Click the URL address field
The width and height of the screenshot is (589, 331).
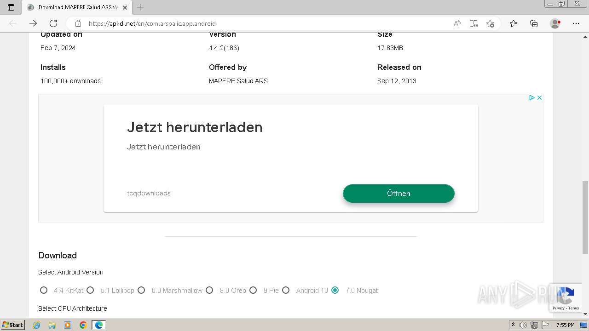click(267, 23)
